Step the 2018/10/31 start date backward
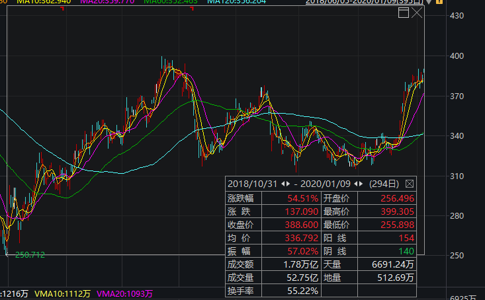 [283, 184]
